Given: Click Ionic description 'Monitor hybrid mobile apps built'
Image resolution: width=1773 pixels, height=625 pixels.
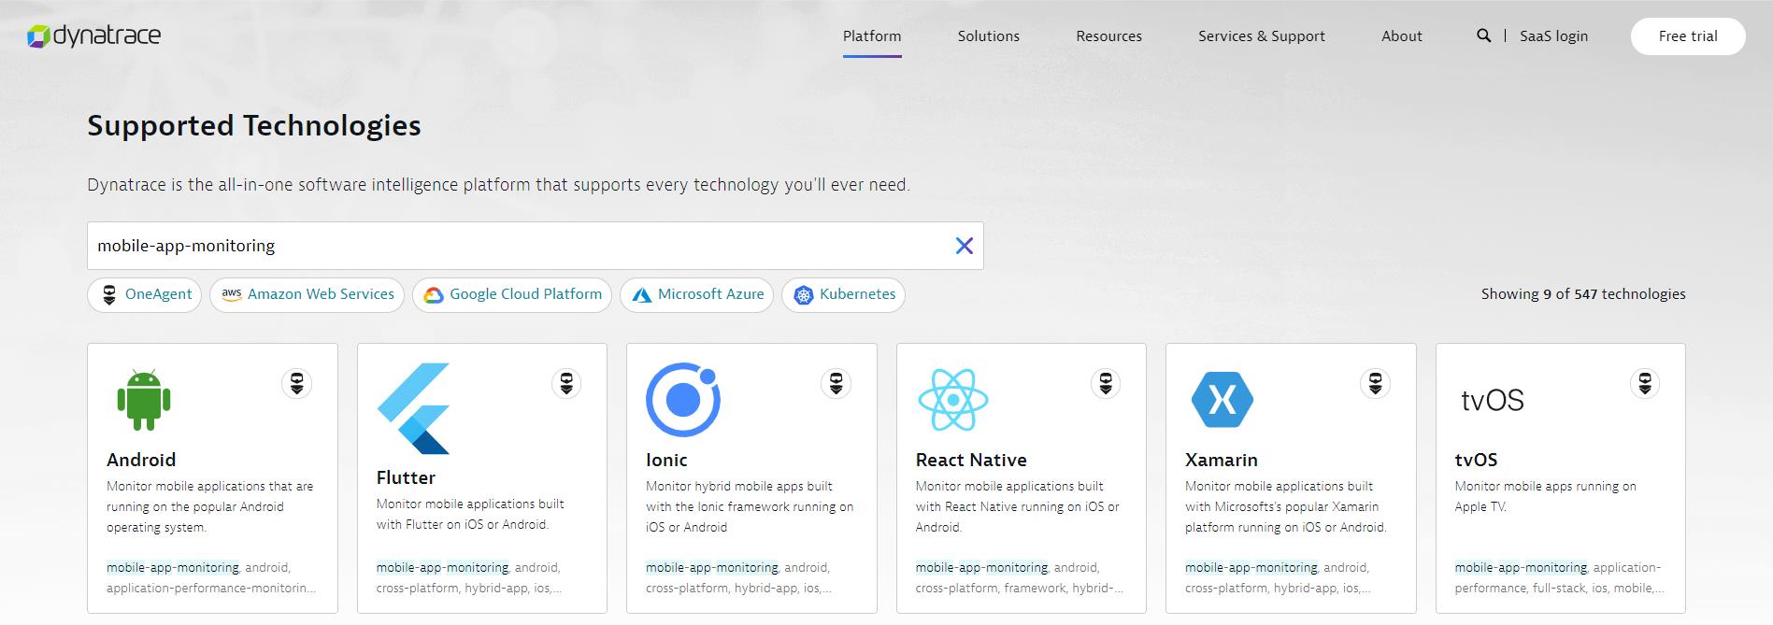Looking at the screenshot, I should 739,486.
